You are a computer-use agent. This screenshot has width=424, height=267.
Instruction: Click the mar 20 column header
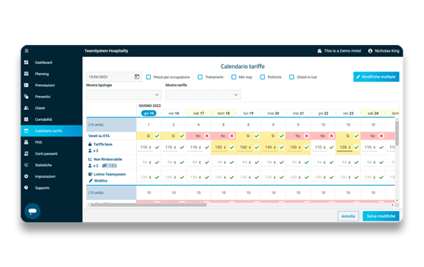(273, 114)
